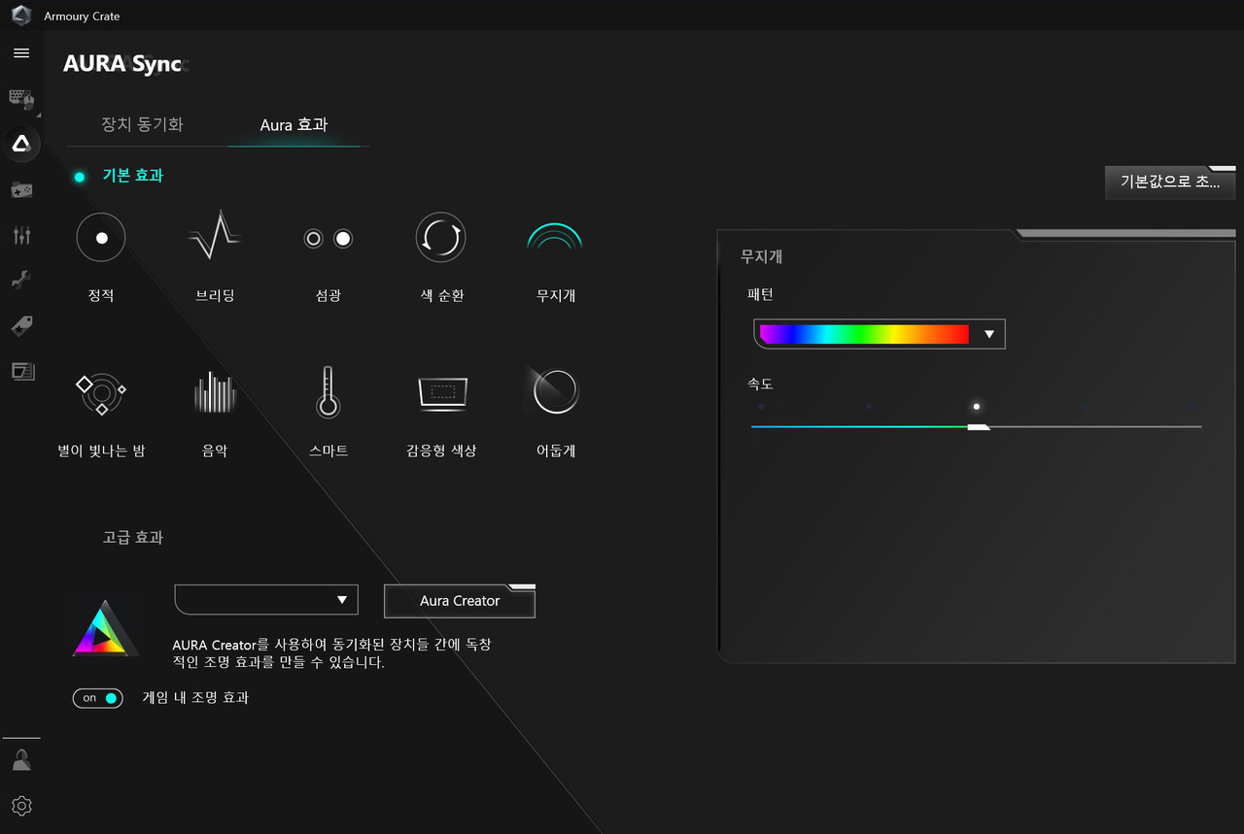
Task: Select the Adaptive Color (감응형 색상) effect
Action: (x=440, y=393)
